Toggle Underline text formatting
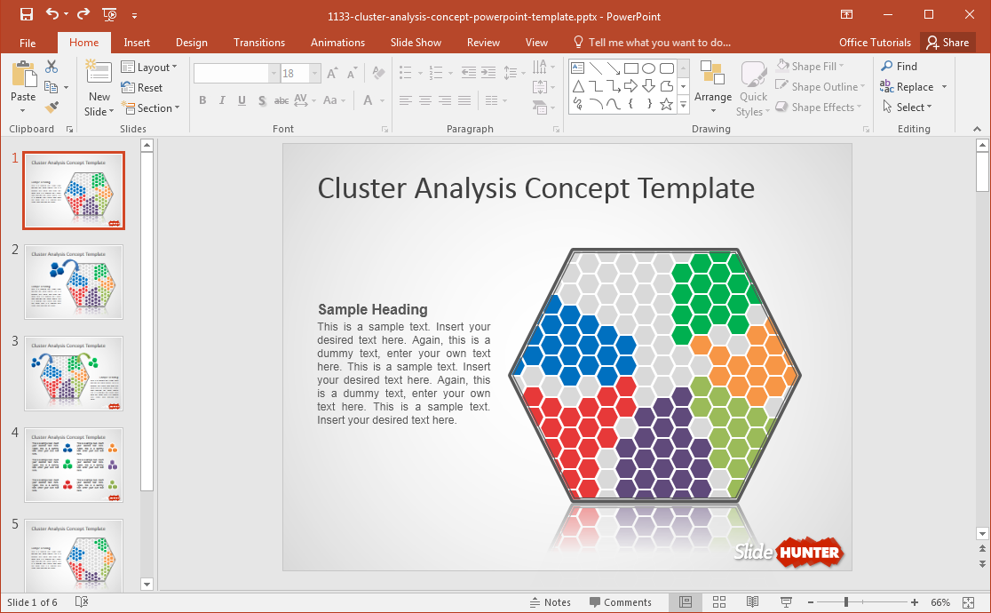The height and width of the screenshot is (613, 991). pyautogui.click(x=242, y=100)
